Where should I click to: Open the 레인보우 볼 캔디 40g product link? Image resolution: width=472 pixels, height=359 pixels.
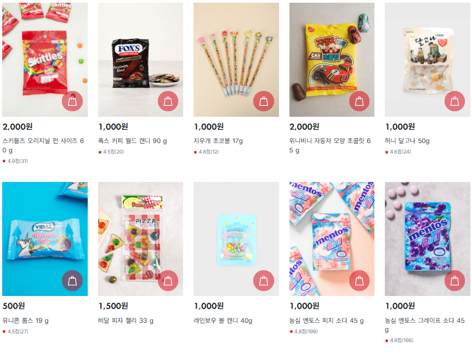tap(223, 321)
